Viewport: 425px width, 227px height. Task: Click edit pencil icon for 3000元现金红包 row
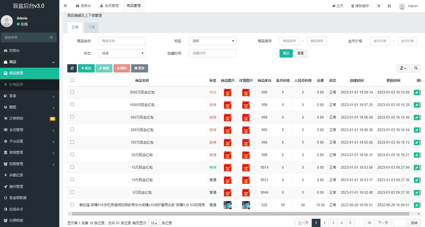(x=416, y=92)
